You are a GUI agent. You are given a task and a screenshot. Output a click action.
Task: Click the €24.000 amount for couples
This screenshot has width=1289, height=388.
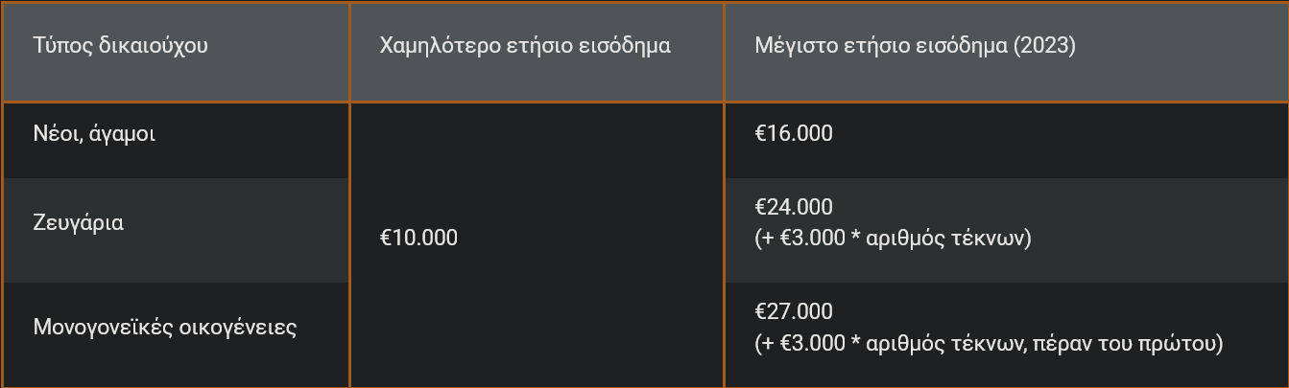tap(794, 208)
